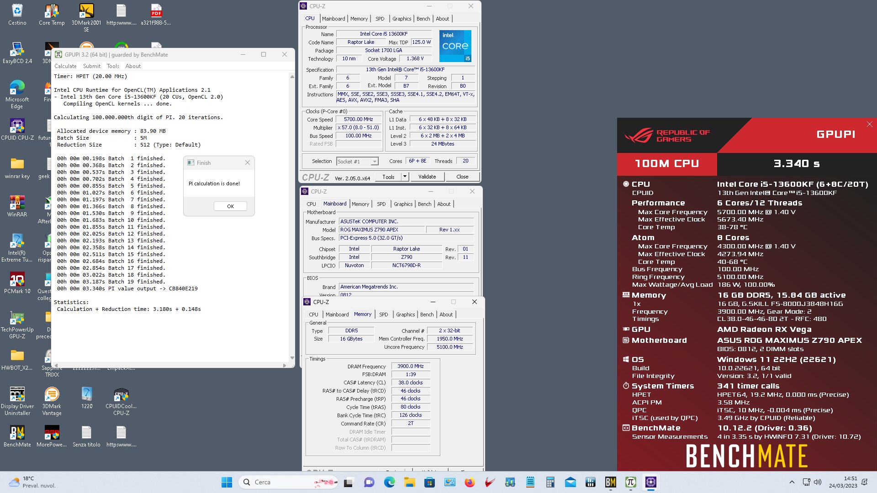
Task: Open File Explorer from taskbar
Action: click(x=409, y=482)
